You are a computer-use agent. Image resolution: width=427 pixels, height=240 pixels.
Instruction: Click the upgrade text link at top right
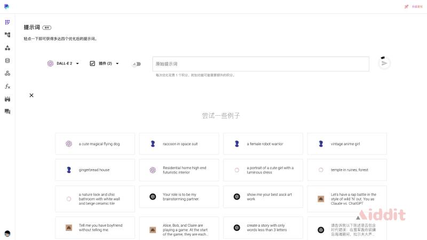pos(417,6)
